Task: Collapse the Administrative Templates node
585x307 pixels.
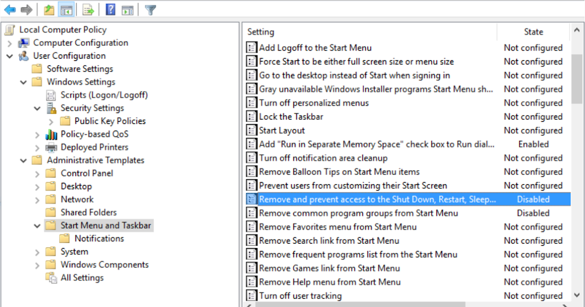Action: pos(23,160)
